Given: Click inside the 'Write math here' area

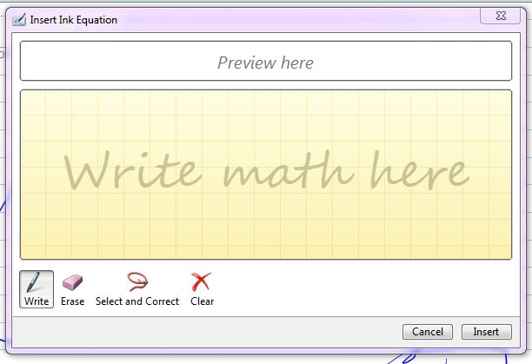Looking at the screenshot, I should 266,175.
